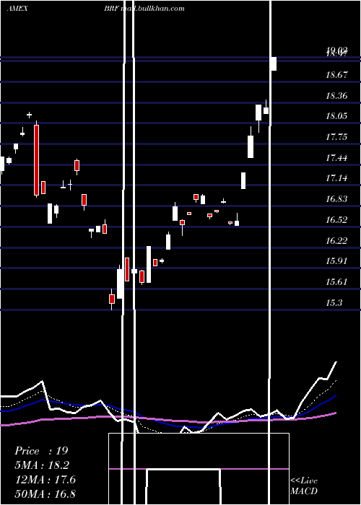The image size is (361, 505).
Task: Click the 15.3 price axis label
Action: click(334, 303)
